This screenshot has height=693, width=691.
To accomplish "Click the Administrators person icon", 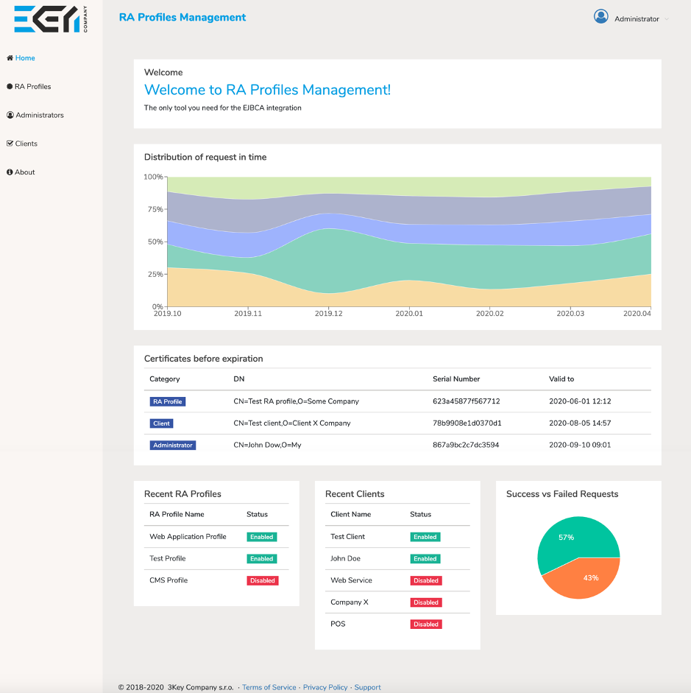I will (x=8, y=115).
